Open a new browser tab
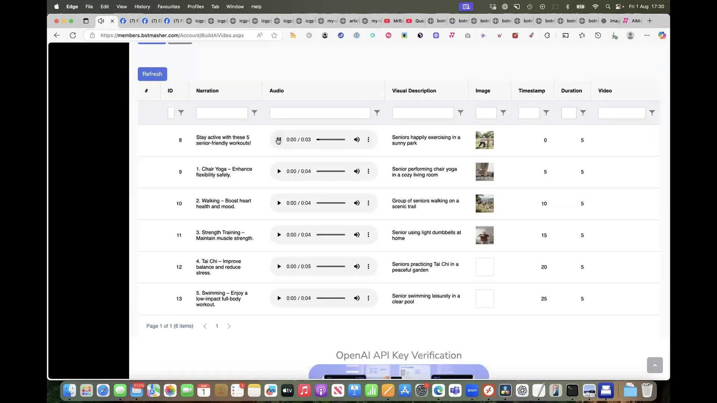Viewport: 717px width, 403px height. (x=650, y=21)
